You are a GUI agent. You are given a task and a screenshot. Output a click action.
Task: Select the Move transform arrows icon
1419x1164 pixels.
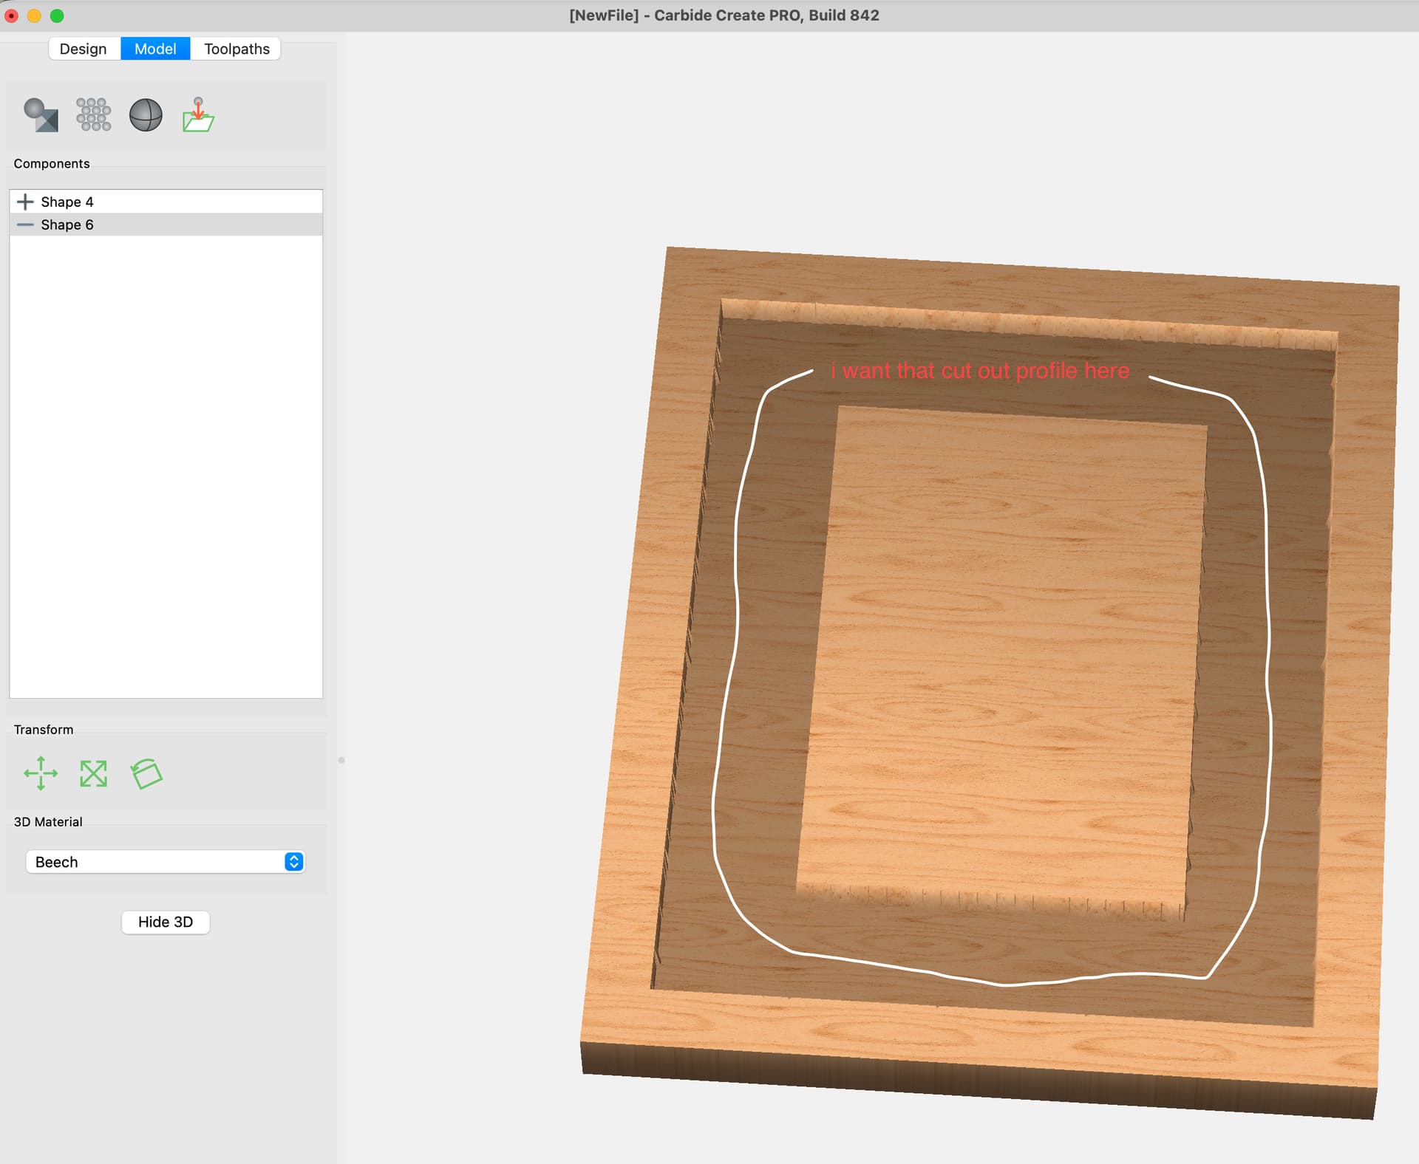click(x=41, y=773)
